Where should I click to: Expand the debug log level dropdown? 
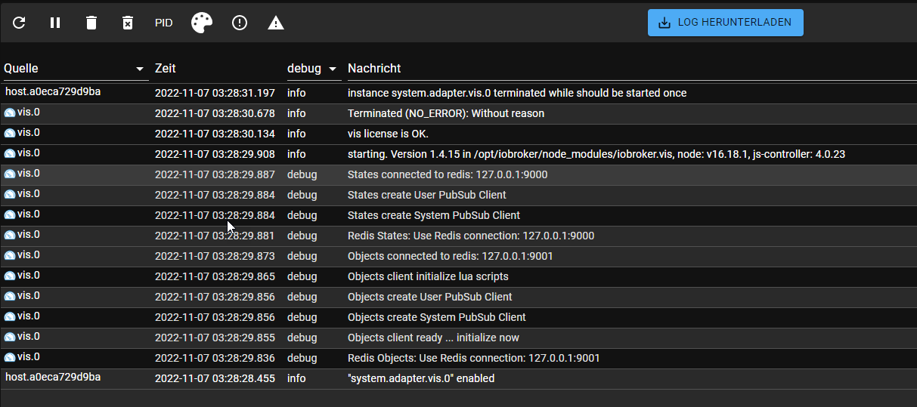332,69
